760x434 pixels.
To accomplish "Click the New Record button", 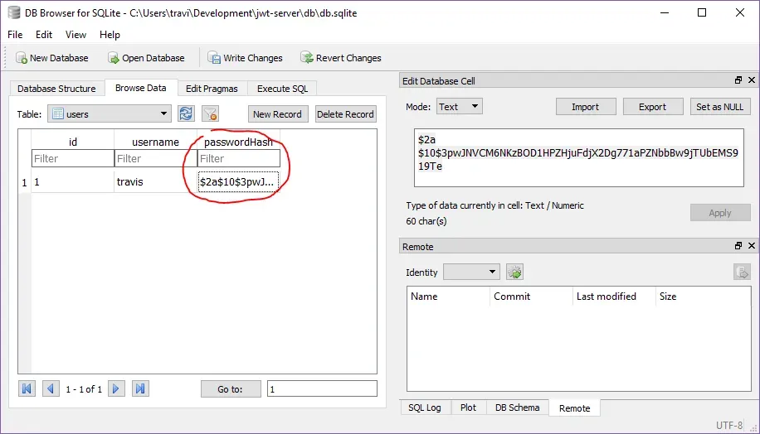I will 277,114.
